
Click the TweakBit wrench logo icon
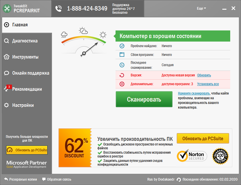click(x=7, y=8)
